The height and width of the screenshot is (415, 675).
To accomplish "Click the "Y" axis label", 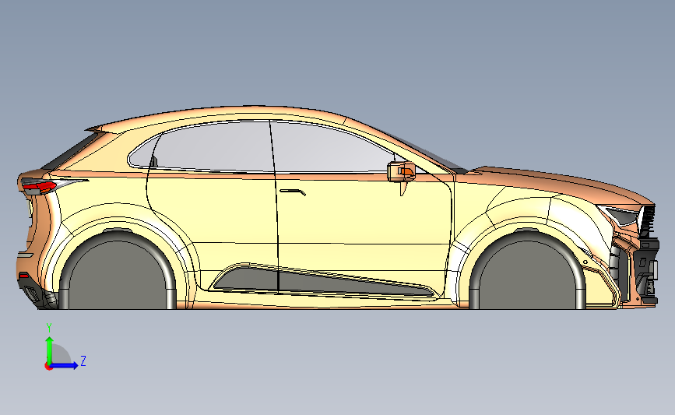I will coord(49,328).
